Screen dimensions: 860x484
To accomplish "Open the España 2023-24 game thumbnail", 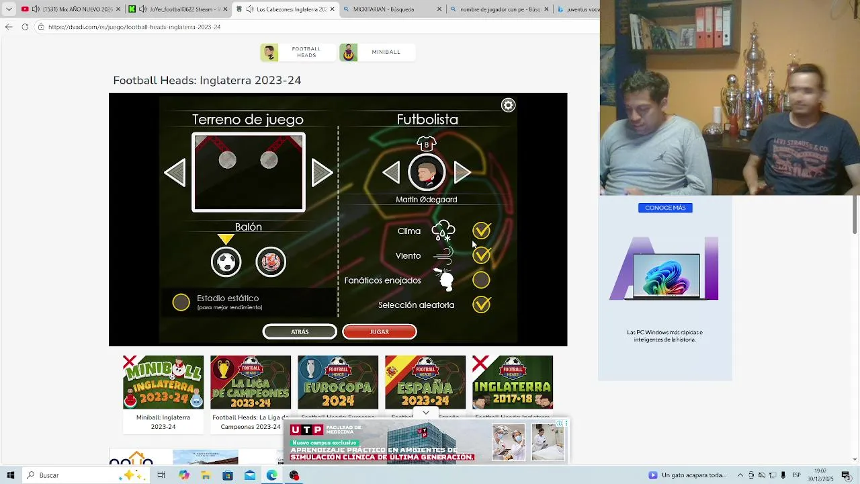I will coord(425,382).
